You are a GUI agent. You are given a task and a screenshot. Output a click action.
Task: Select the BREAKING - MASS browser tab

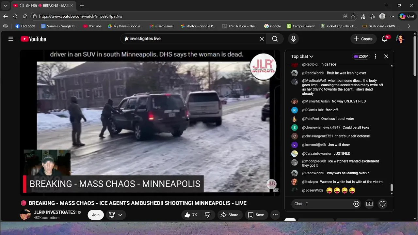(x=43, y=6)
